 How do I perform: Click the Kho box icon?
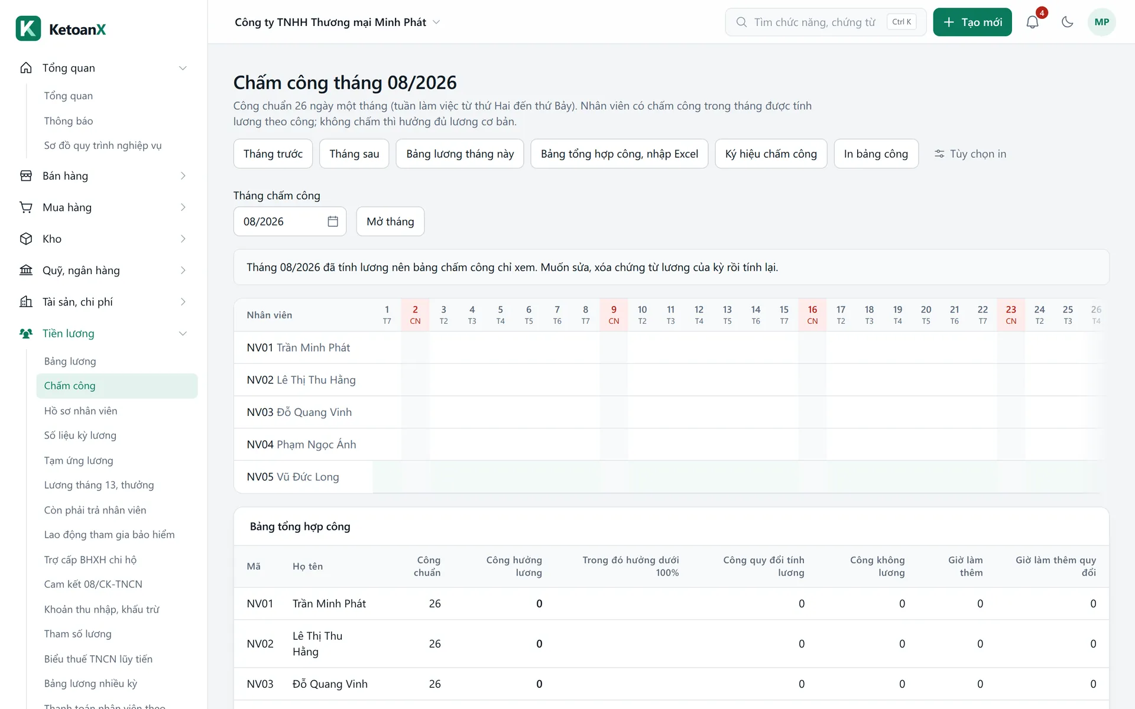26,239
